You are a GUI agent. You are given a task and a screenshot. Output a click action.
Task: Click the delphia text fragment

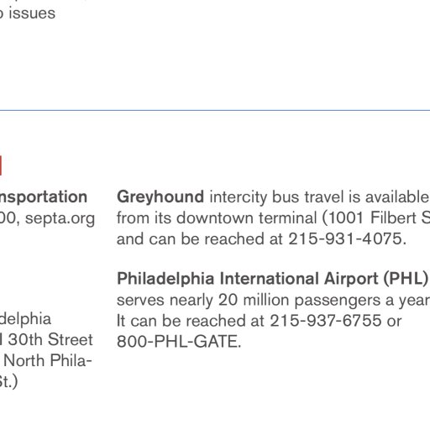[x=25, y=319]
